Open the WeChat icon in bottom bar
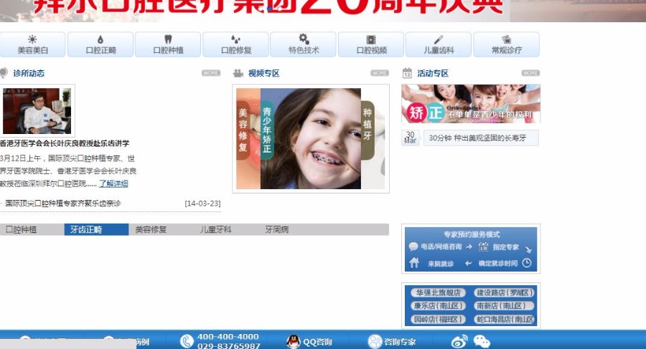Screen dimensions: 646x349 tap(482, 341)
